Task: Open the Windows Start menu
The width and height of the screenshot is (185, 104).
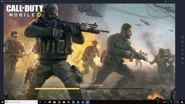Action: [x=2, y=102]
